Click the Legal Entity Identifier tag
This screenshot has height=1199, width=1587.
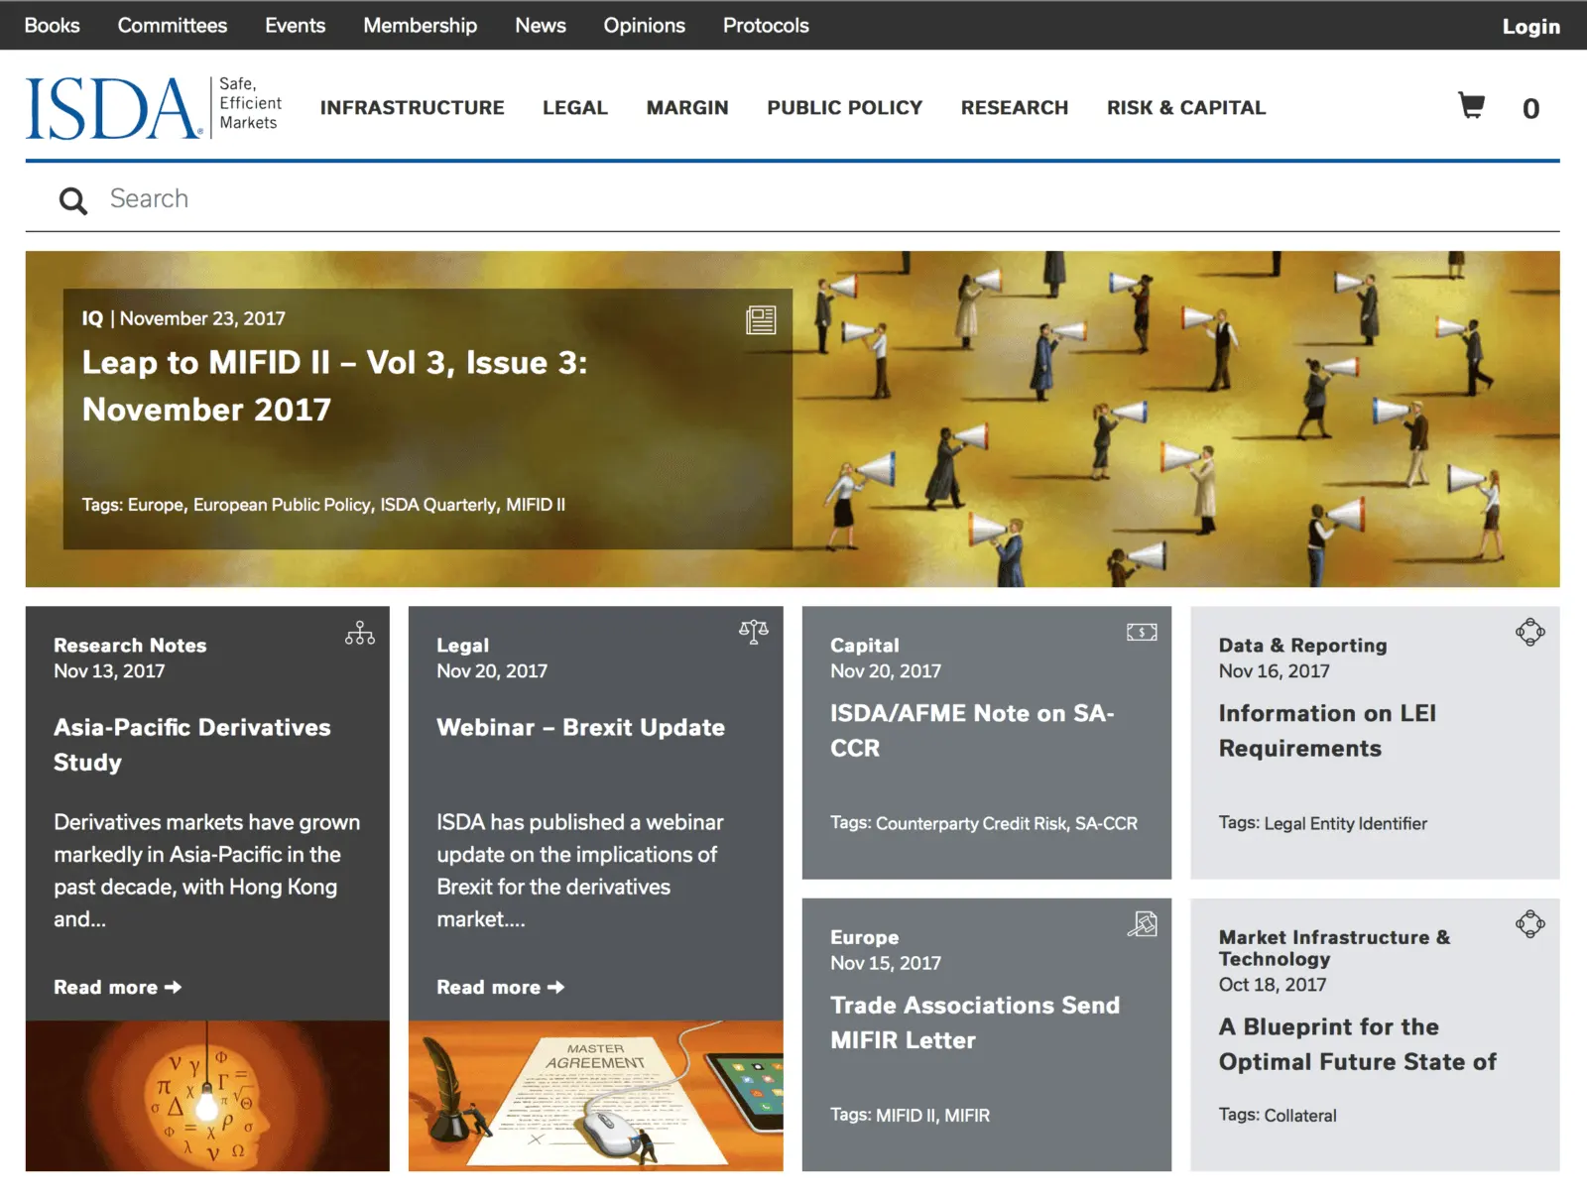tap(1345, 824)
